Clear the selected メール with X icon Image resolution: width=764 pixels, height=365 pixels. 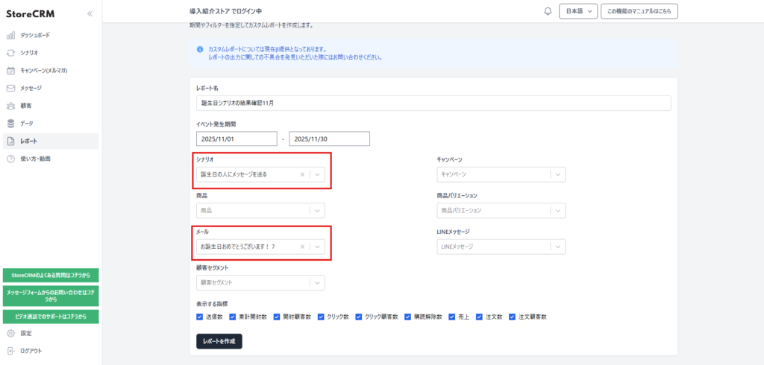pos(302,247)
